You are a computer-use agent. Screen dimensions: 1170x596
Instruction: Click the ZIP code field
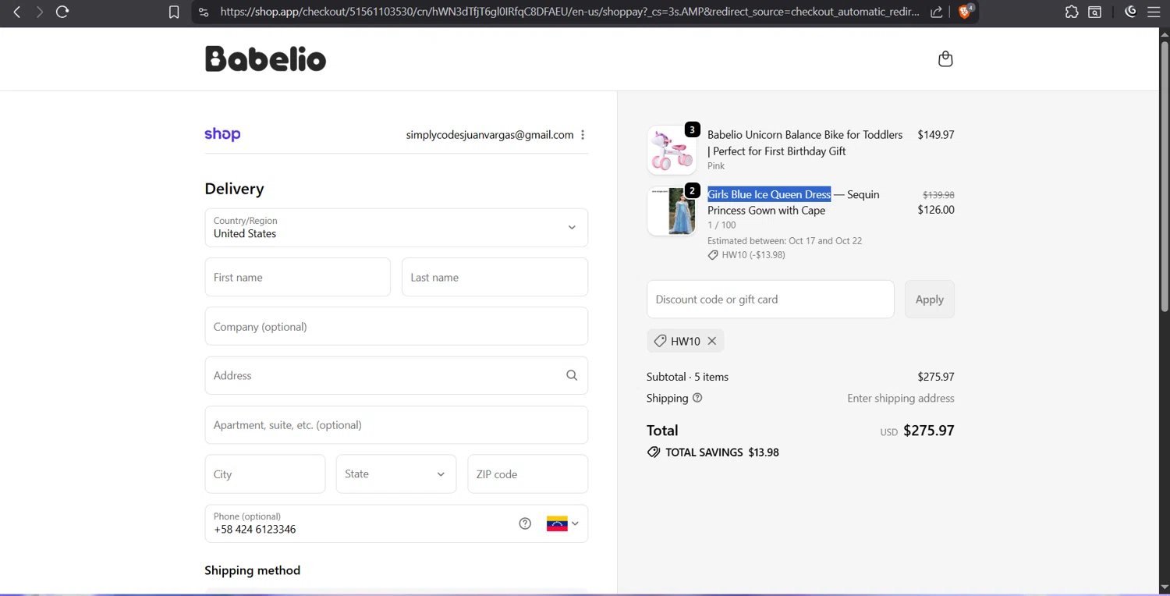pyautogui.click(x=527, y=474)
